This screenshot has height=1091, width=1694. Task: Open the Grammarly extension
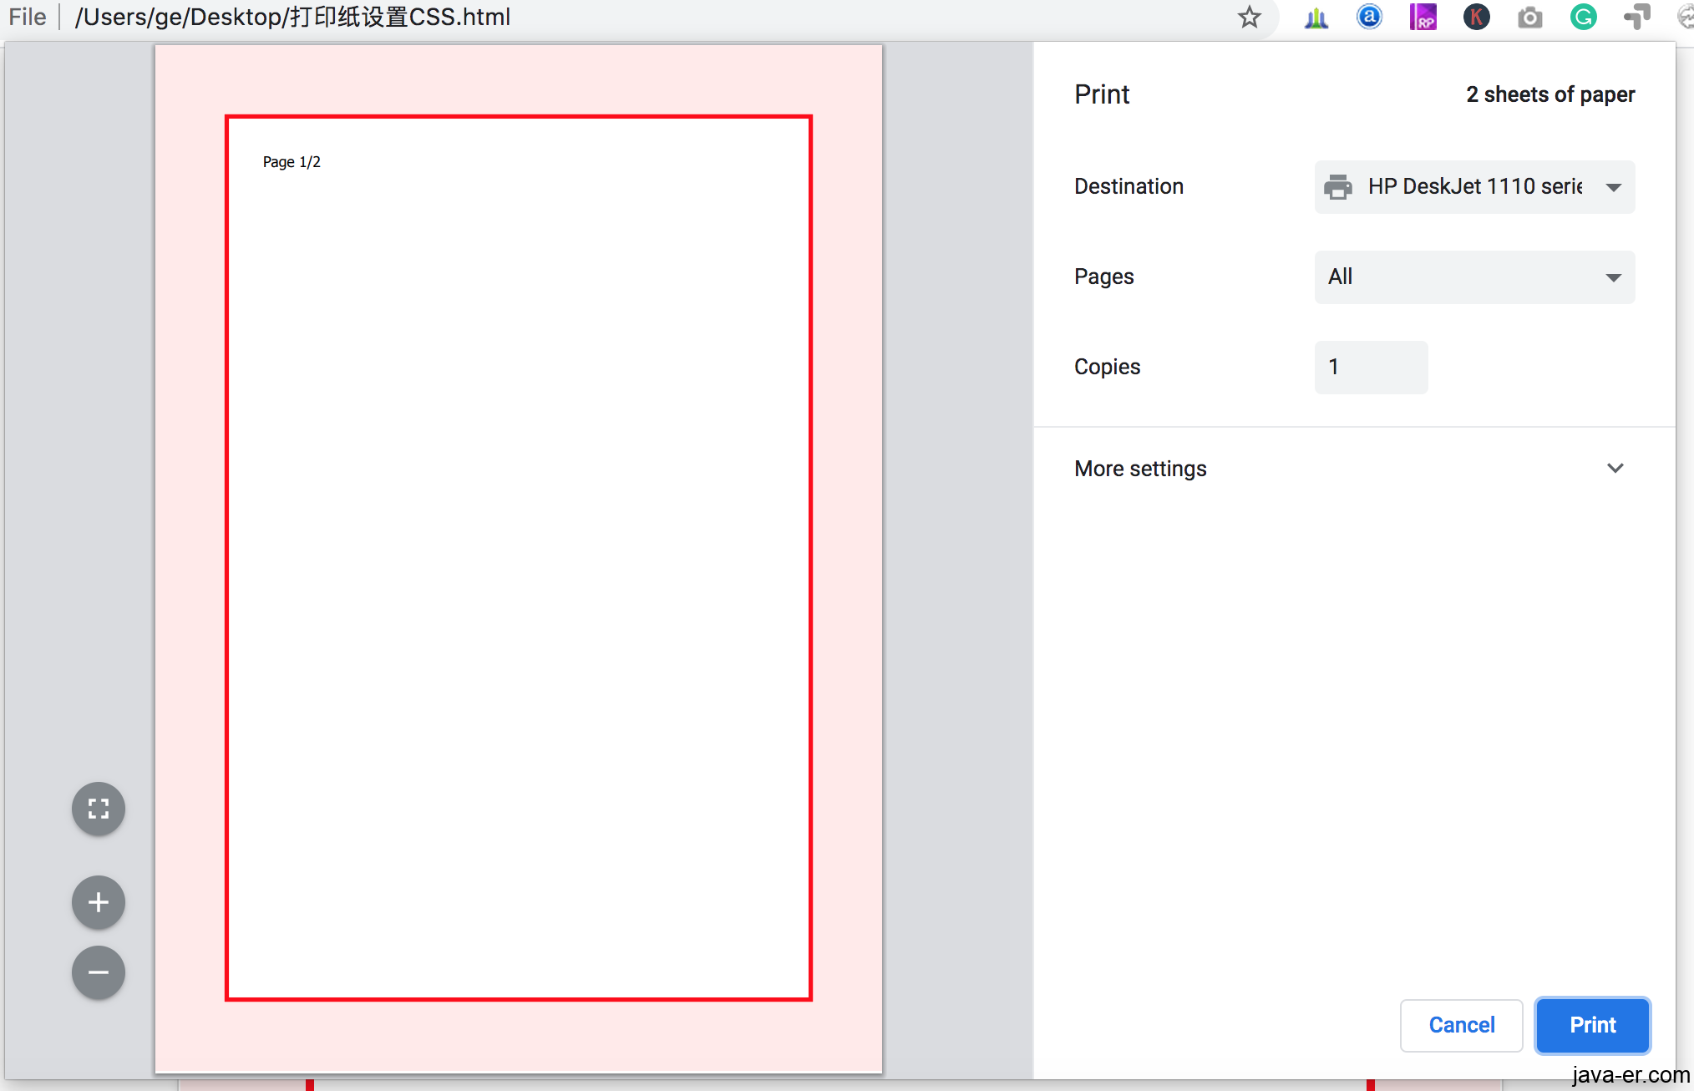[1582, 17]
